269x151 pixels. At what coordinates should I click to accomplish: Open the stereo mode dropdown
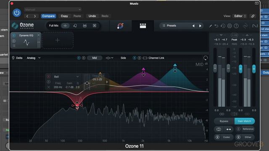coord(109,58)
